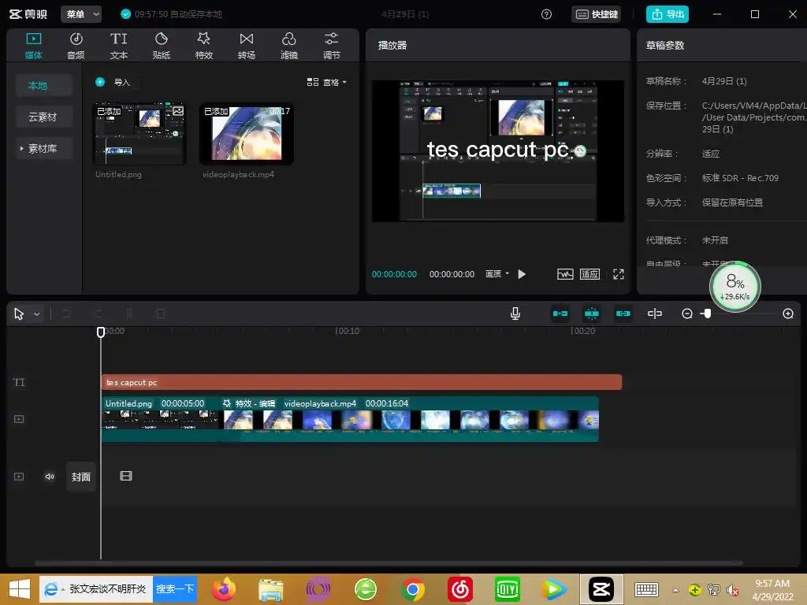Launch Firefox from the taskbar

point(223,589)
